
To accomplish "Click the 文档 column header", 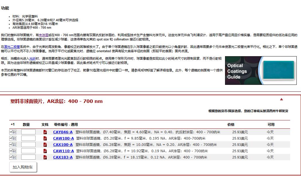I will 45,125.
